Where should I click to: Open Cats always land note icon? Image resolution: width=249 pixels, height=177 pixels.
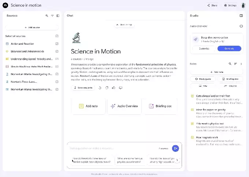pos(192,96)
